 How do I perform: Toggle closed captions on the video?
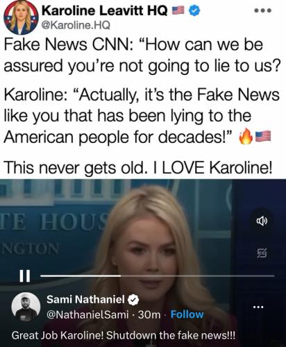(x=262, y=254)
